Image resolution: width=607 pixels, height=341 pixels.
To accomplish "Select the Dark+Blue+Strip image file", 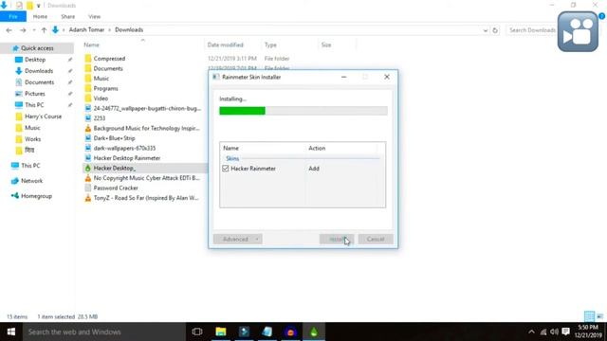I will pos(114,138).
